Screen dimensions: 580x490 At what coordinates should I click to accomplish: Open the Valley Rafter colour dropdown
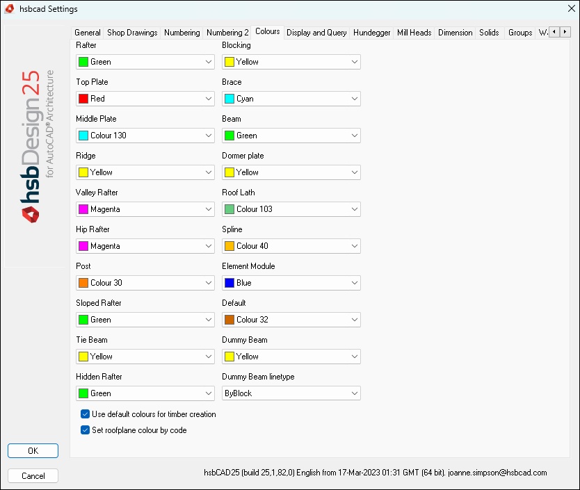[145, 209]
